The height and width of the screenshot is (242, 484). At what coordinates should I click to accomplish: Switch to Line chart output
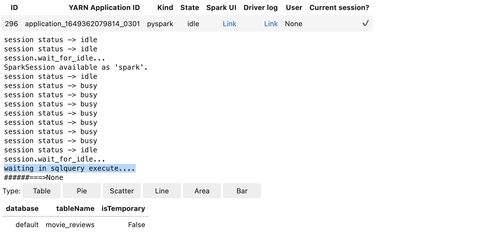tap(162, 191)
